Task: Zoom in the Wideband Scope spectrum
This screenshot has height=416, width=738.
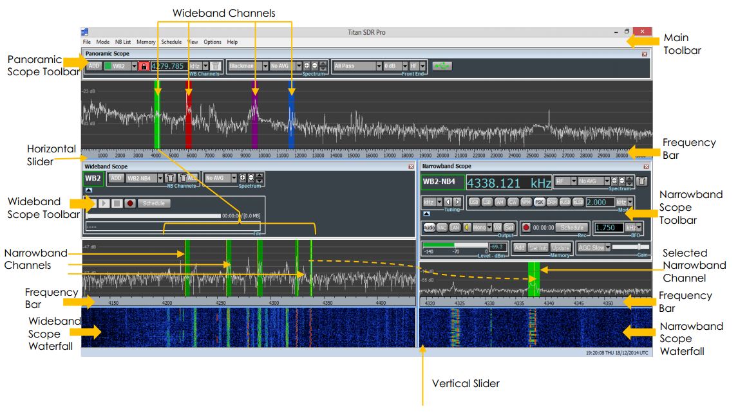Action: point(243,178)
